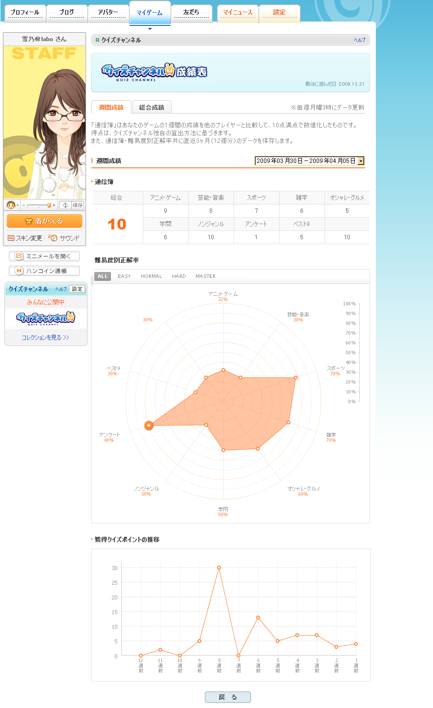This screenshot has height=708, width=433.
Task: Open the ブログ tab
Action: [67, 13]
